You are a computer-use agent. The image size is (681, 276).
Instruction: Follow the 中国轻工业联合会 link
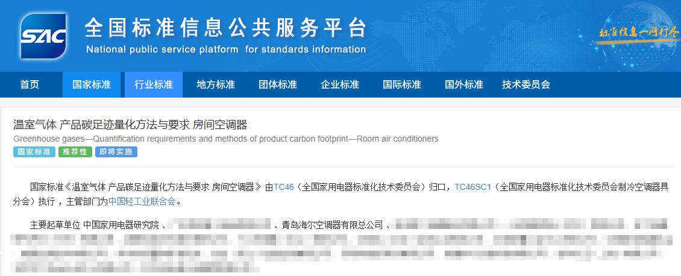[142, 201]
